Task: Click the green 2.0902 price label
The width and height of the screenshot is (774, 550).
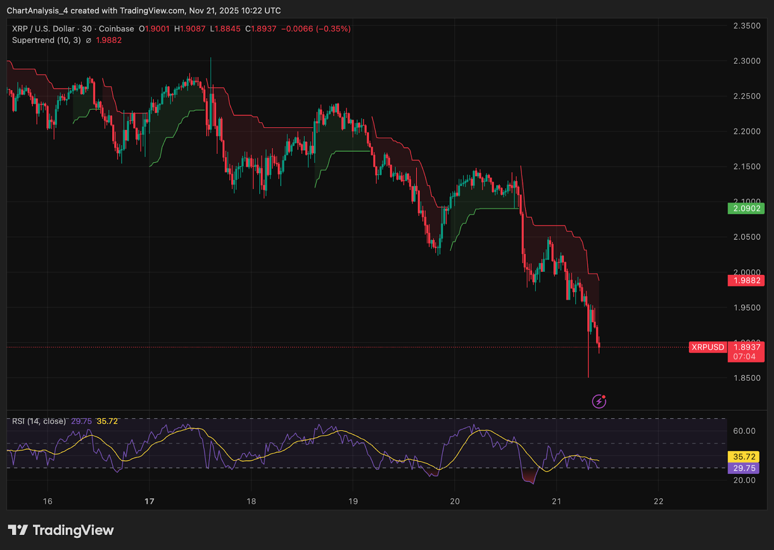Action: coord(746,209)
